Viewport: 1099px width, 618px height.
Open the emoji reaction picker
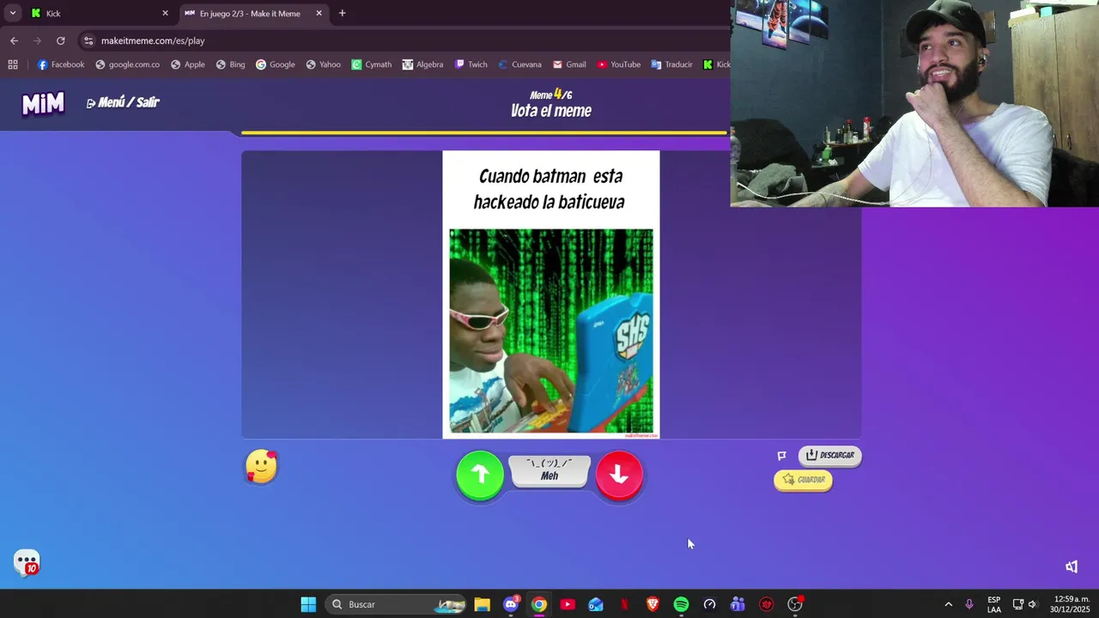pyautogui.click(x=262, y=467)
